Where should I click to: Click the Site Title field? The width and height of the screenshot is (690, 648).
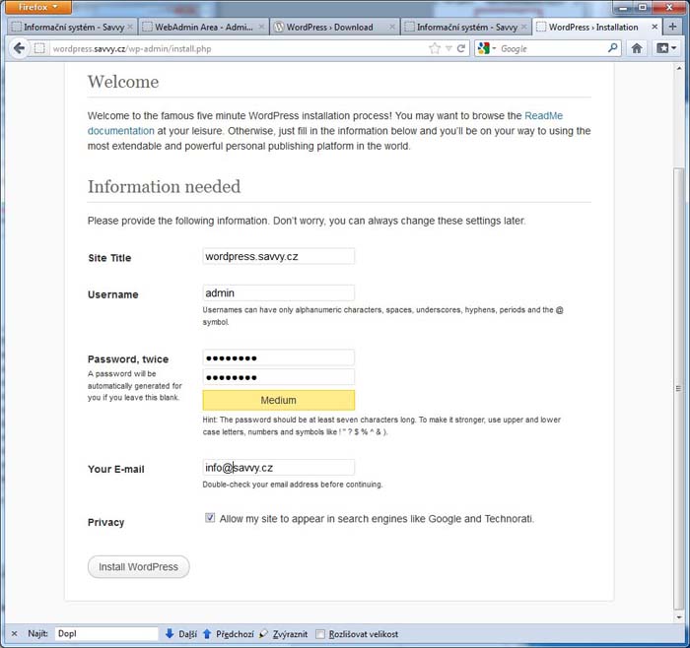tap(279, 256)
